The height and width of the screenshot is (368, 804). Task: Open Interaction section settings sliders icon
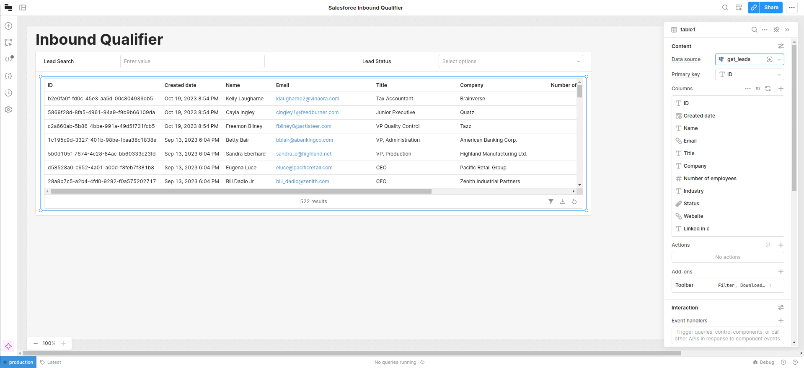pyautogui.click(x=781, y=307)
